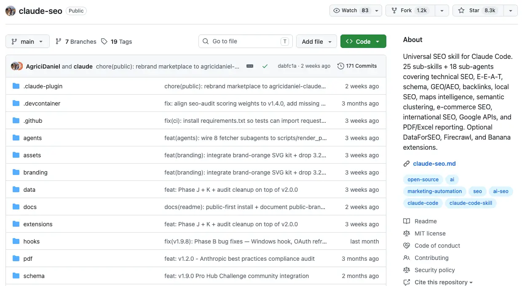522x286 pixels.
Task: Open the Code of conduct sidebar link
Action: [x=437, y=246]
